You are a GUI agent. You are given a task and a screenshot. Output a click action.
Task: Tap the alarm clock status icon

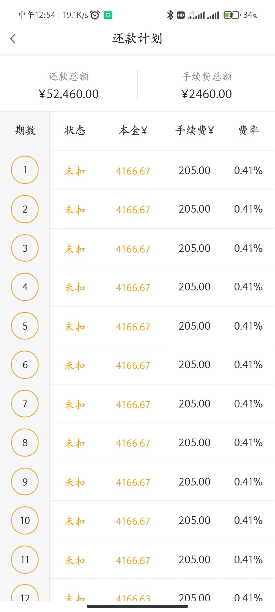coord(95,15)
